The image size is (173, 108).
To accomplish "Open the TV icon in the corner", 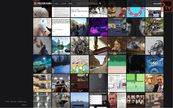I will 167,6.
